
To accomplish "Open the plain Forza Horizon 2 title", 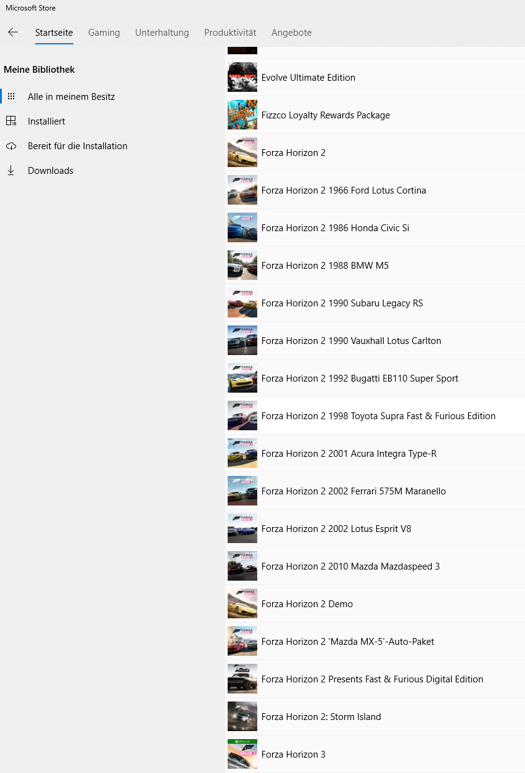I will [x=294, y=153].
